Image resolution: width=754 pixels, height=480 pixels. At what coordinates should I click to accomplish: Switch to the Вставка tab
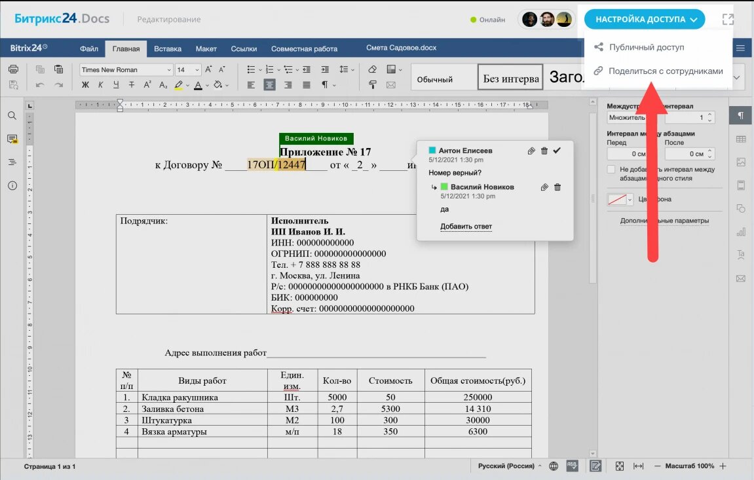point(167,48)
